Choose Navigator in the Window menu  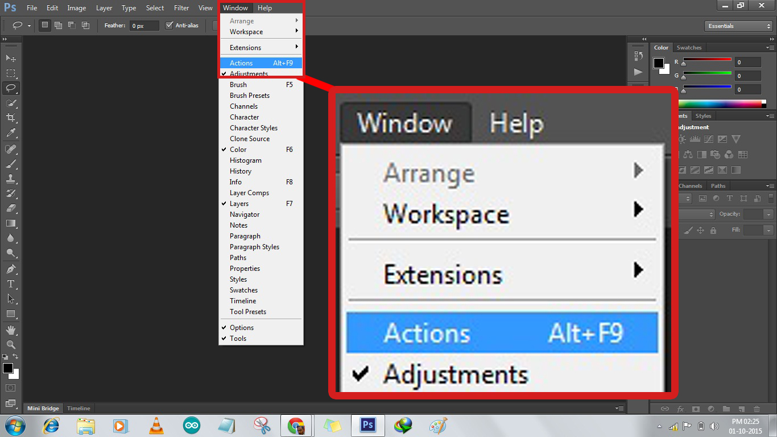(261, 215)
